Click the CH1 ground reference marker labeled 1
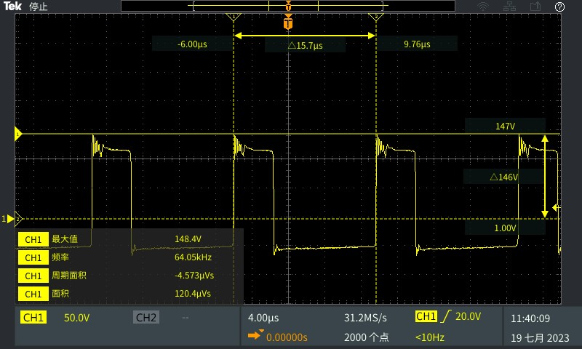This screenshot has height=349, width=582. pos(9,218)
